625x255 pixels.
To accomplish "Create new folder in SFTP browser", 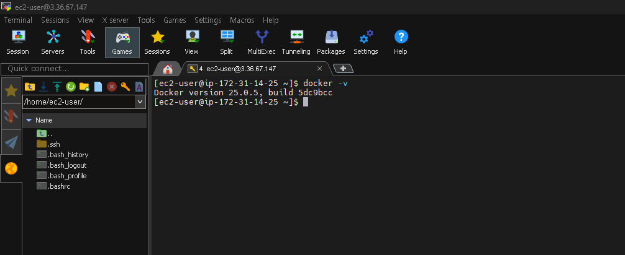I will 84,87.
